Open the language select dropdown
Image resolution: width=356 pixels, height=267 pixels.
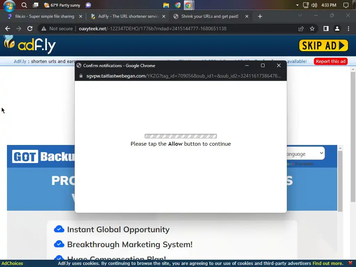(x=305, y=153)
